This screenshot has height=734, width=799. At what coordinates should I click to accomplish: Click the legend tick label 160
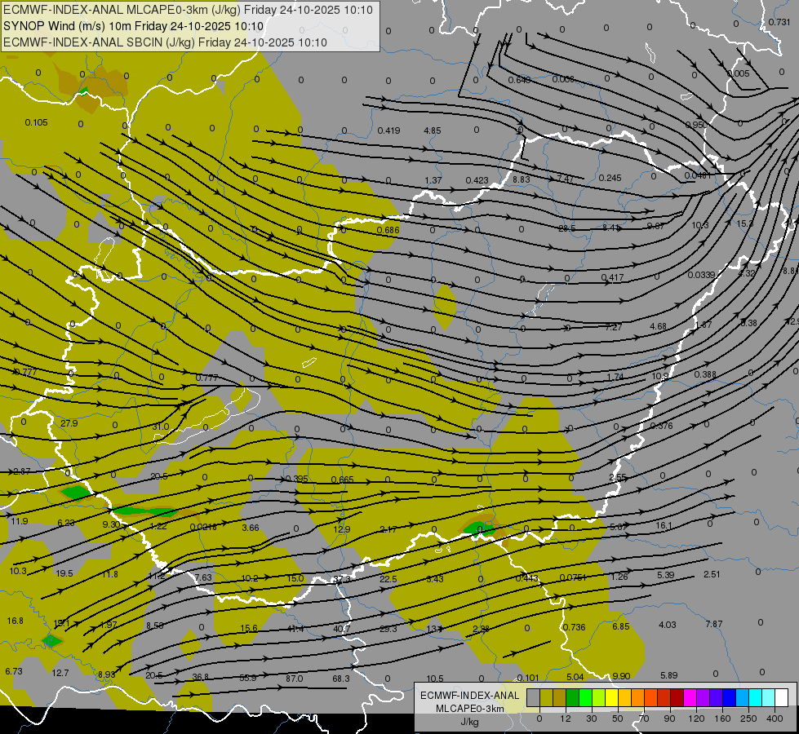(x=722, y=719)
